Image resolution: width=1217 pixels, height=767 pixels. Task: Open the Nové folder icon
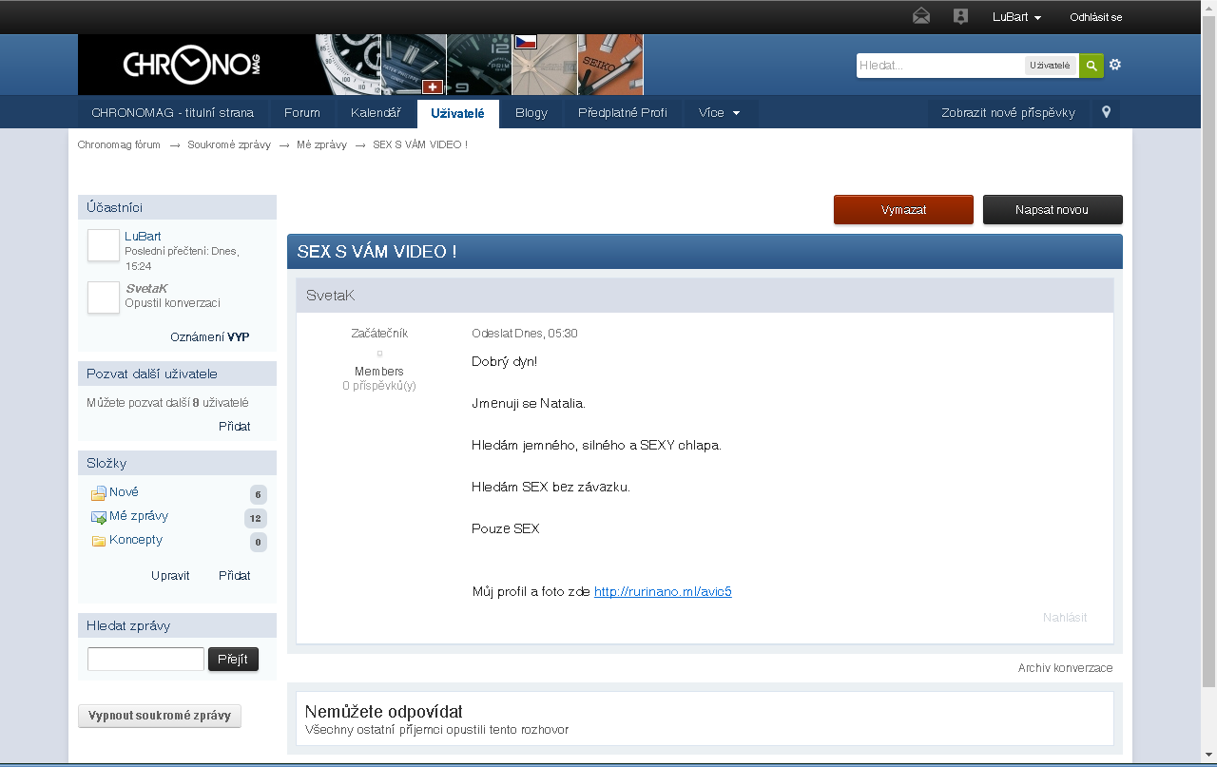tap(98, 493)
